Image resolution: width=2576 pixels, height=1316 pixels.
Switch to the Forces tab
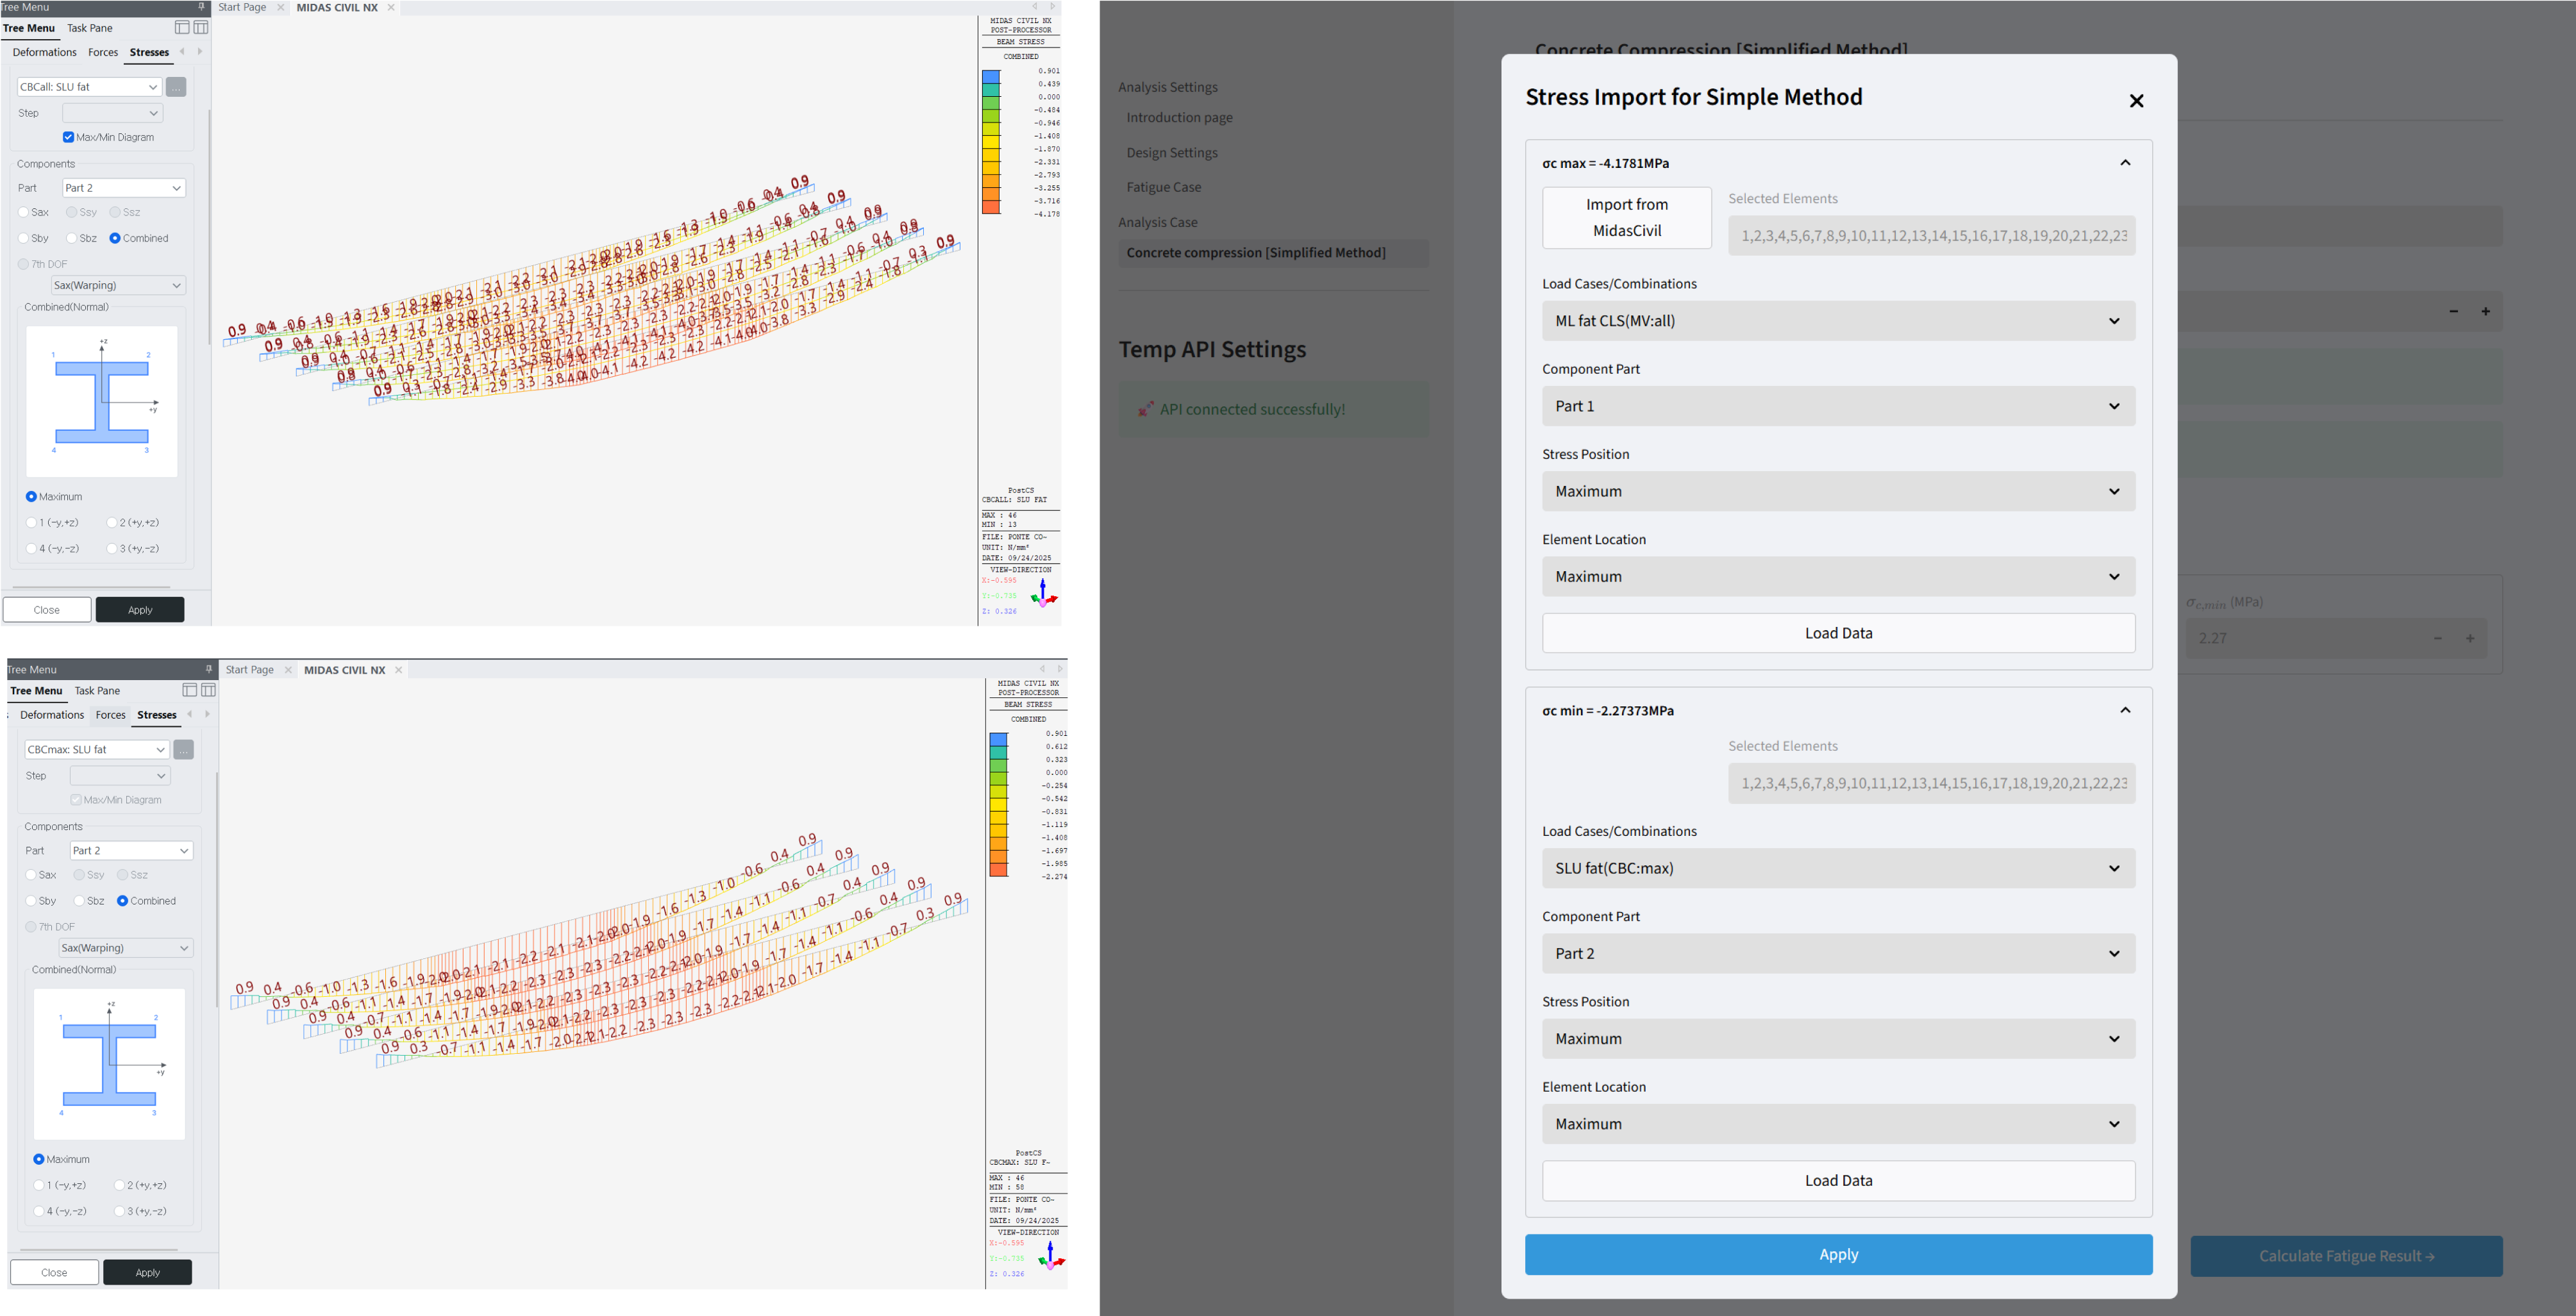tap(103, 51)
